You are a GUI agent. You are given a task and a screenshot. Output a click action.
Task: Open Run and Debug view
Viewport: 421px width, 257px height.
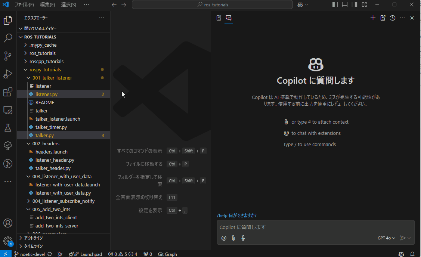[x=8, y=74]
